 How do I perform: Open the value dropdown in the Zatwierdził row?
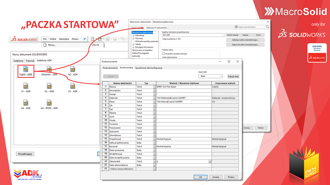[210, 161]
